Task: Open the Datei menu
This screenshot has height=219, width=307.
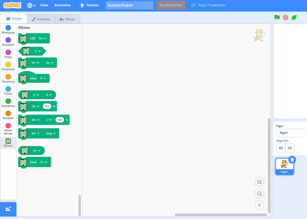Action: (44, 5)
